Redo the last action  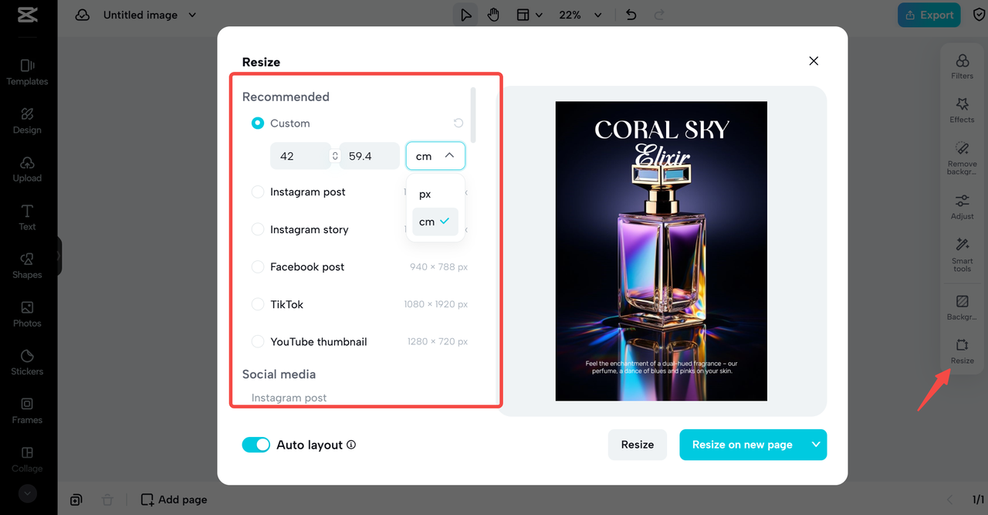click(658, 15)
